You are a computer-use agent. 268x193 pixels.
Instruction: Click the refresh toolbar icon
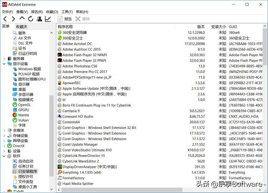tap(31, 19)
